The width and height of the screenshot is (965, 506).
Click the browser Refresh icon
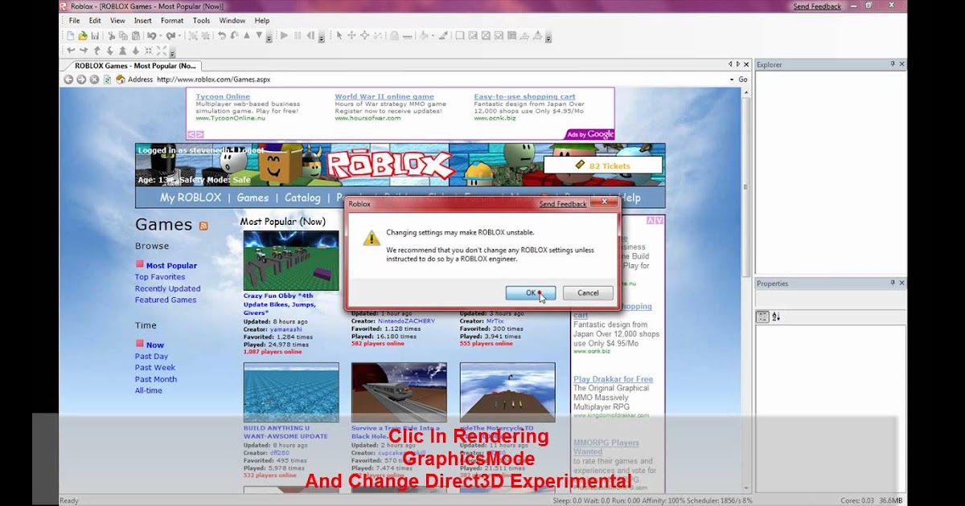(107, 80)
